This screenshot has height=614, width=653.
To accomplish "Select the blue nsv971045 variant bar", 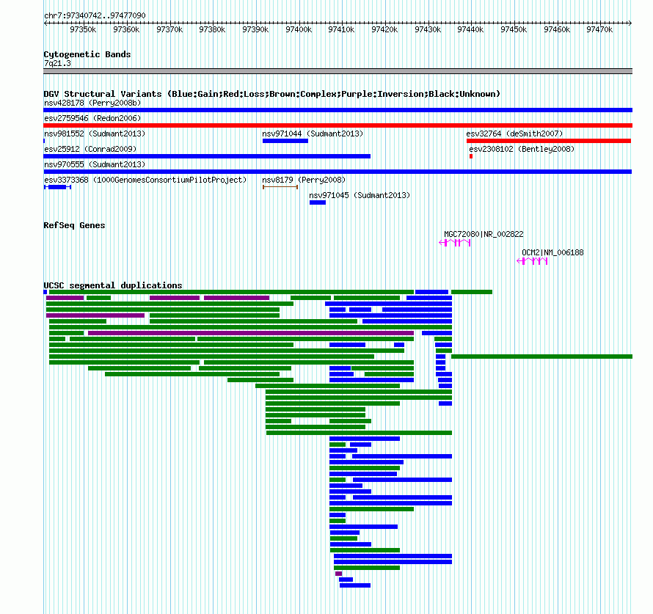I will point(318,202).
